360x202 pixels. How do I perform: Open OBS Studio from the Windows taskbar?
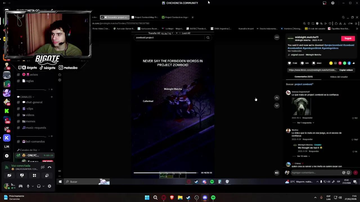click(x=197, y=198)
